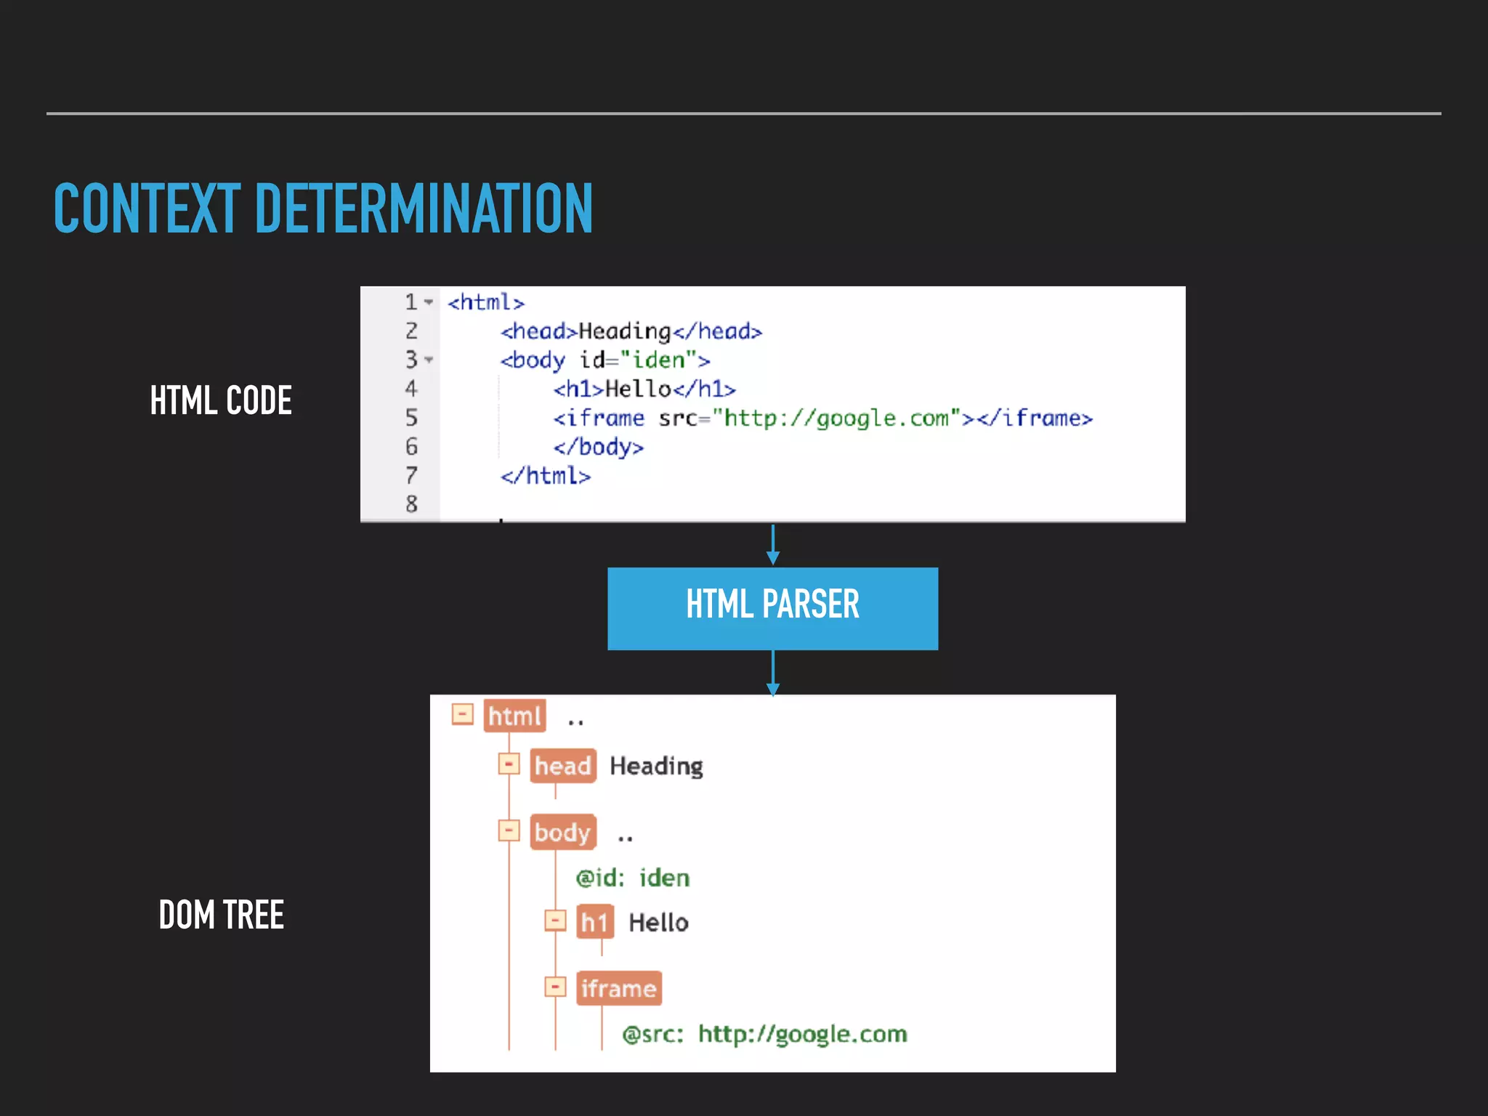Select the html tag in DOM tree

(514, 716)
